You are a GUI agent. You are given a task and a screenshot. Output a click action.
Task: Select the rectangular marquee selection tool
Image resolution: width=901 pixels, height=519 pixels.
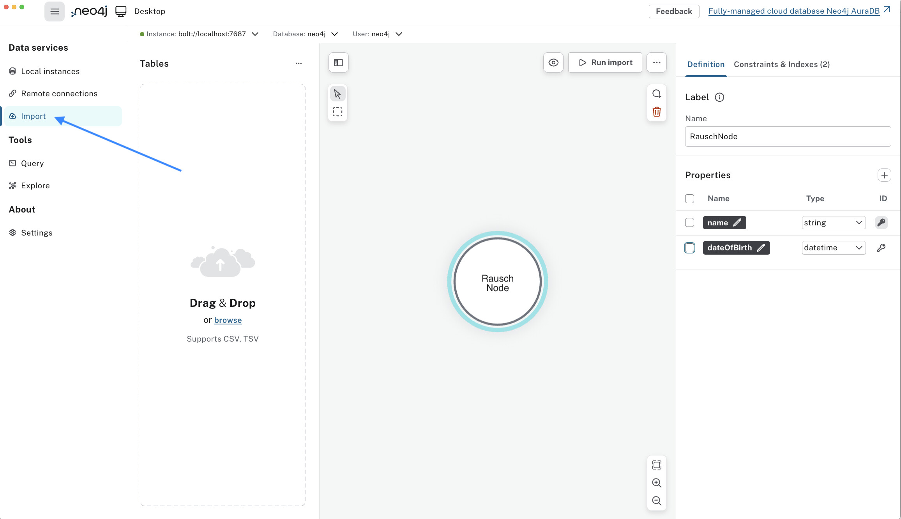point(337,112)
